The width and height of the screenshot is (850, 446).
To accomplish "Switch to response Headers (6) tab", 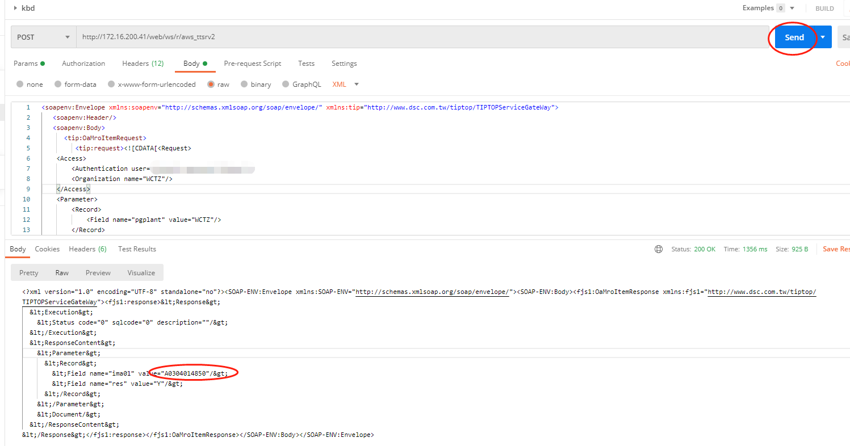I will [x=87, y=249].
